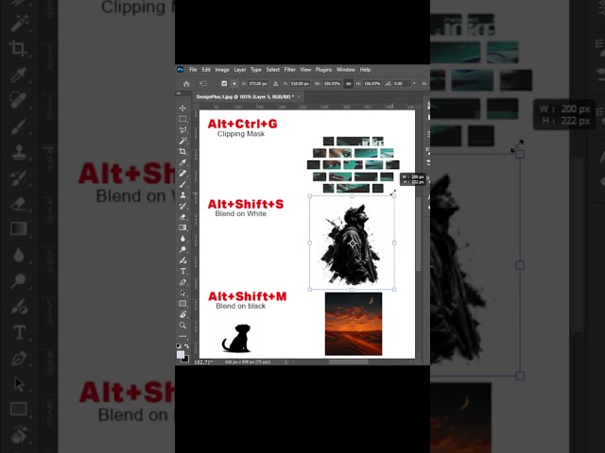
Task: Click the transform center reference point crosshair
Action: [353, 243]
